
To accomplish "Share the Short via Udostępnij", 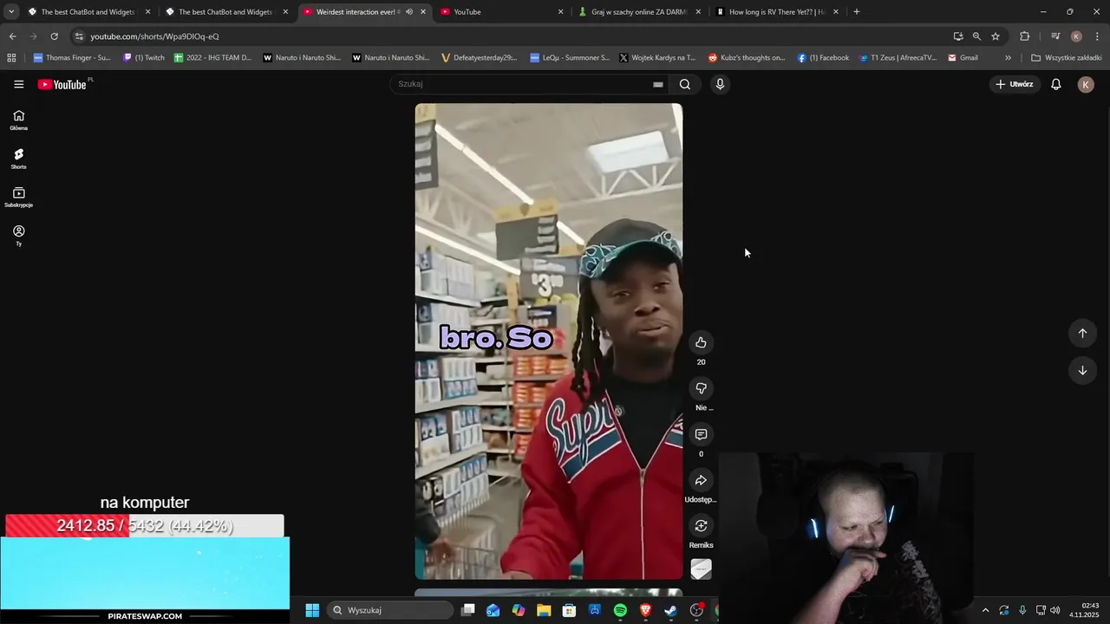I will click(x=701, y=480).
